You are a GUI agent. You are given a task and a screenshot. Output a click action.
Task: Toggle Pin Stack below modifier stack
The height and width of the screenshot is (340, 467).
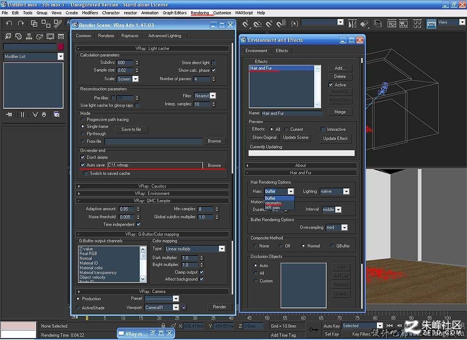coord(9,114)
